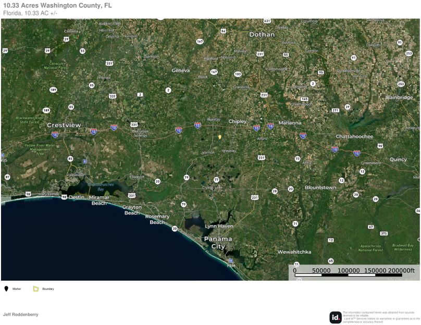This screenshot has width=421, height=325.
Task: Select the yellow property marker near Wausau
Action: click(220, 137)
